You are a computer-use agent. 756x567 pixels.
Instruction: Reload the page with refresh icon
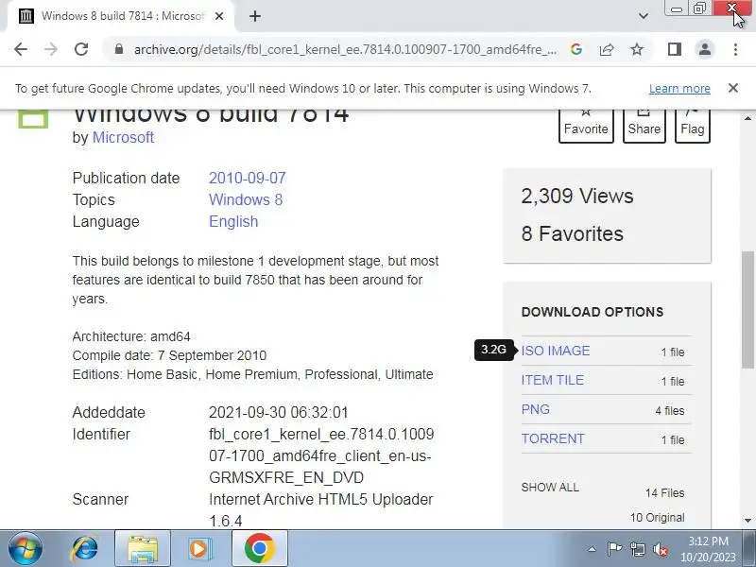coord(81,49)
